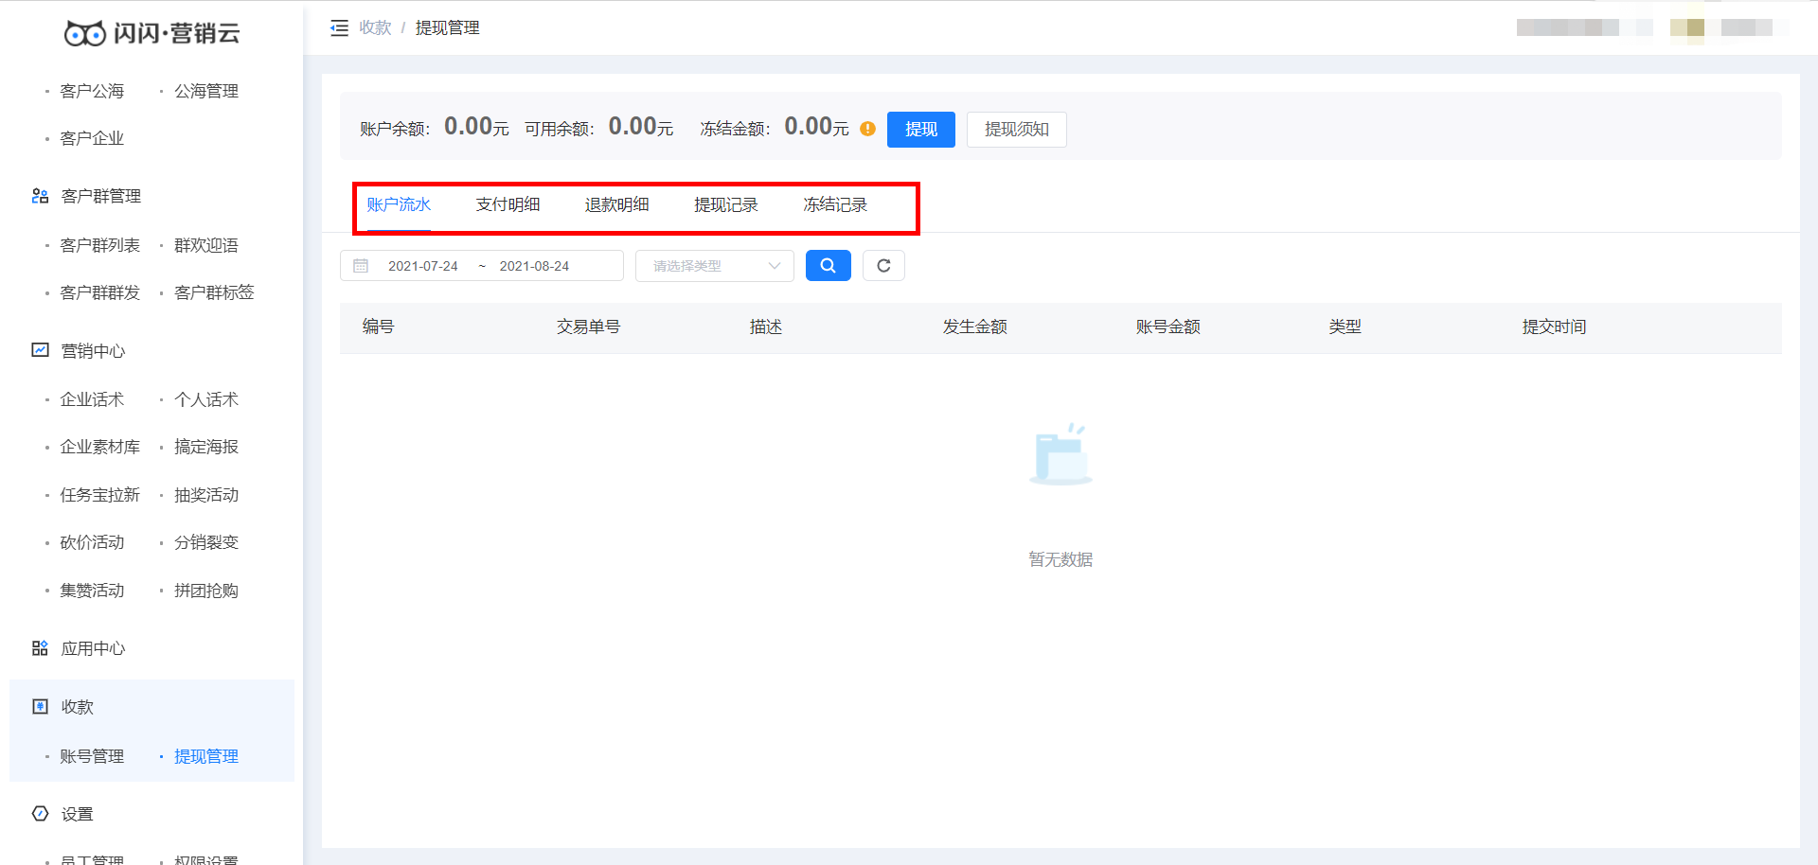Click the calendar icon in date range

click(361, 266)
